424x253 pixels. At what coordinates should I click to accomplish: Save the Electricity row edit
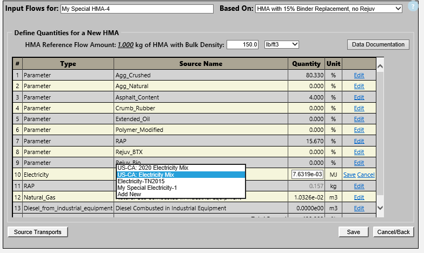pos(349,175)
